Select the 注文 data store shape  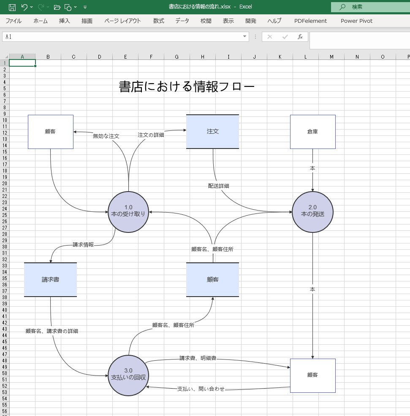point(212,132)
